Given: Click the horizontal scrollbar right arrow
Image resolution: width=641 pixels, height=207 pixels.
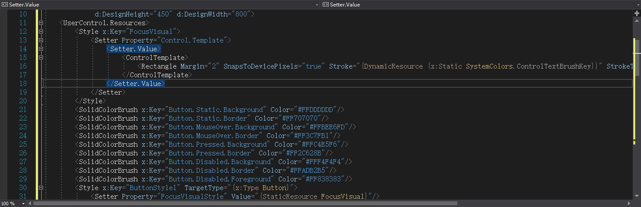Looking at the screenshot, I should (629, 203).
